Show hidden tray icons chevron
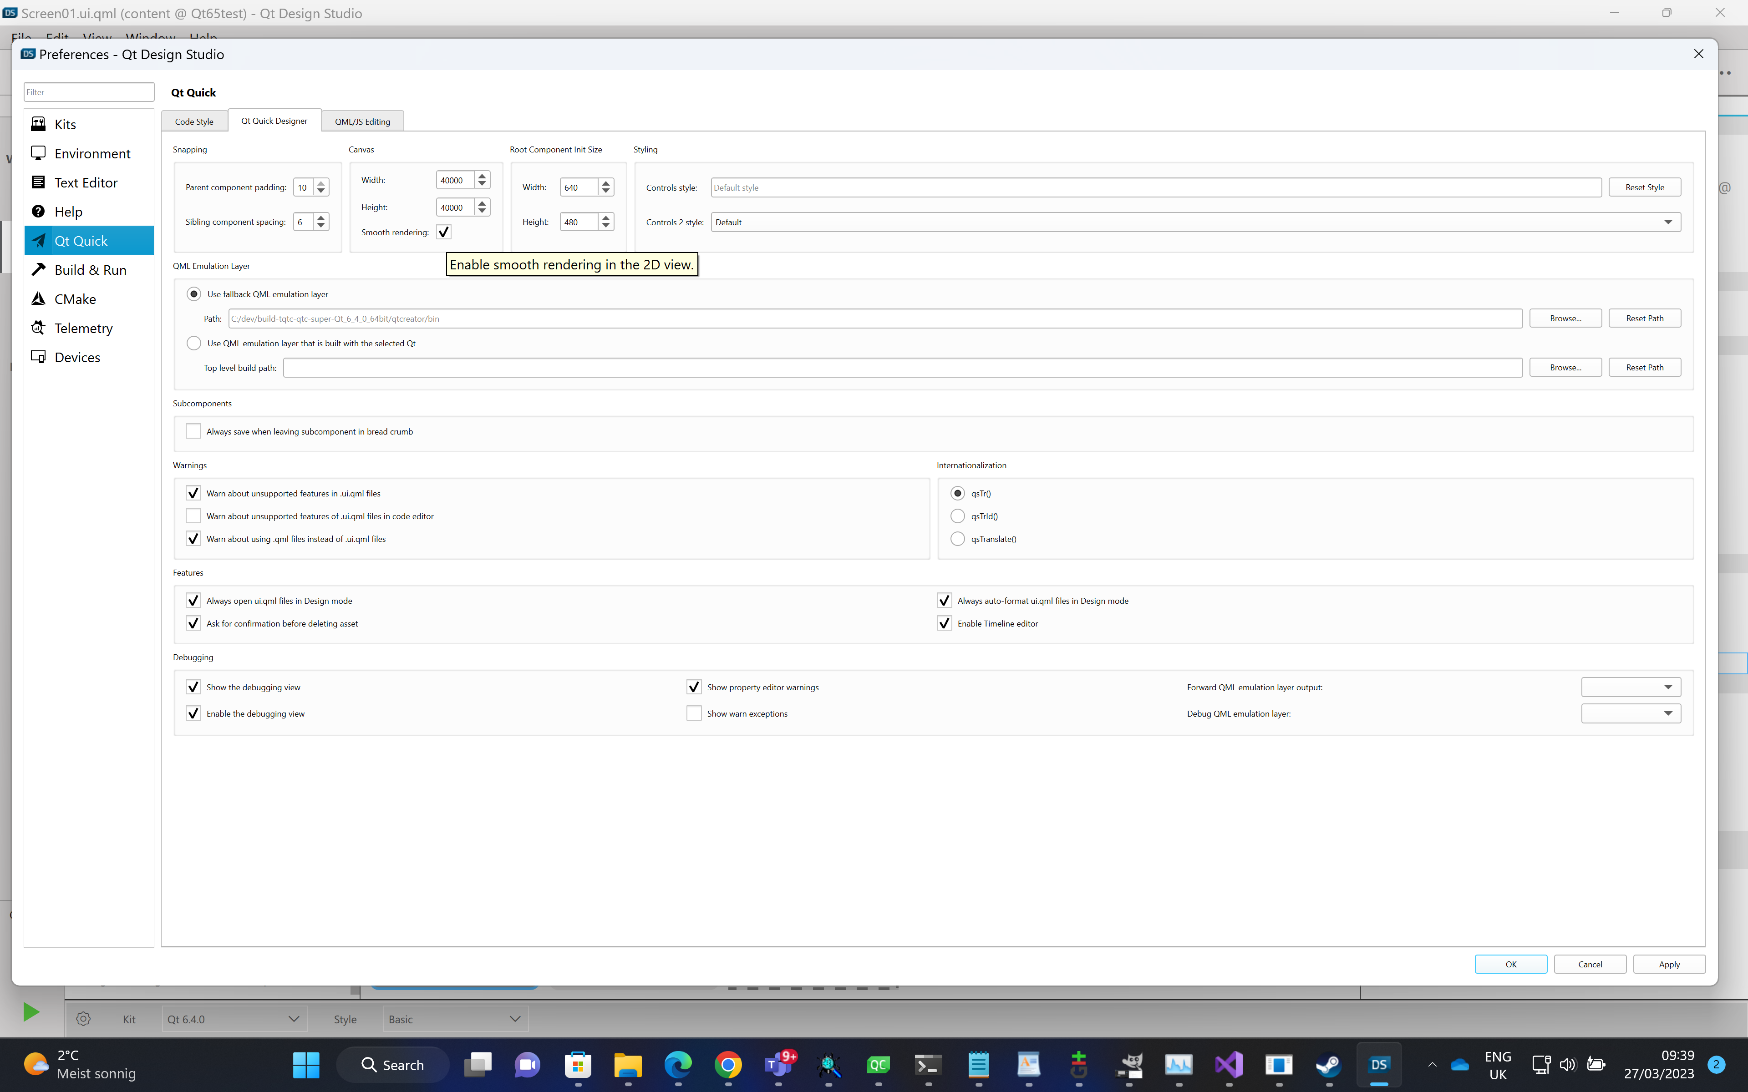 tap(1432, 1065)
